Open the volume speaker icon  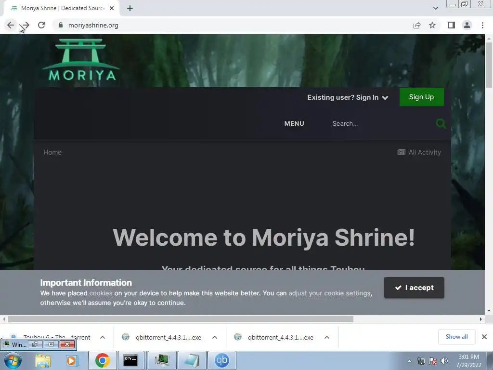point(444,361)
